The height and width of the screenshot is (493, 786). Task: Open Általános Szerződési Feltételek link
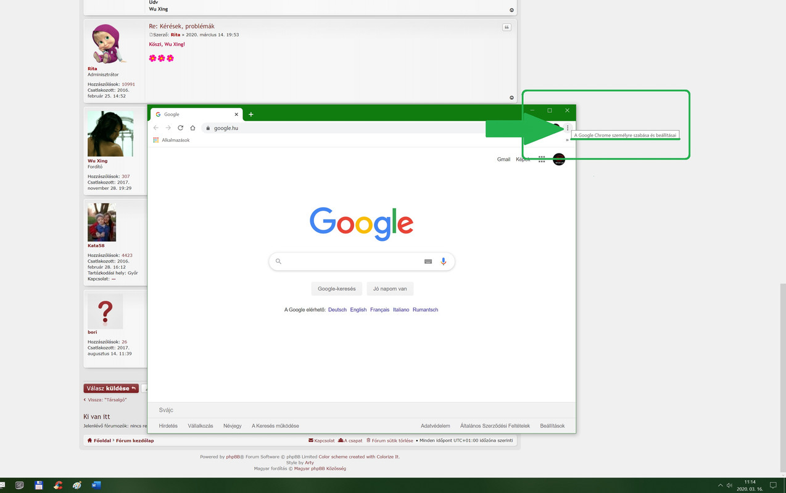click(495, 426)
